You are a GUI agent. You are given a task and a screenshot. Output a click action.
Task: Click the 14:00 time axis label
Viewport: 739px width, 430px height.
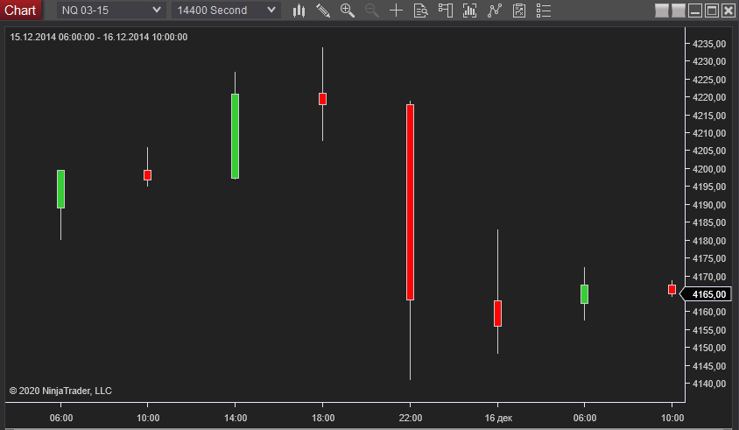(x=236, y=418)
